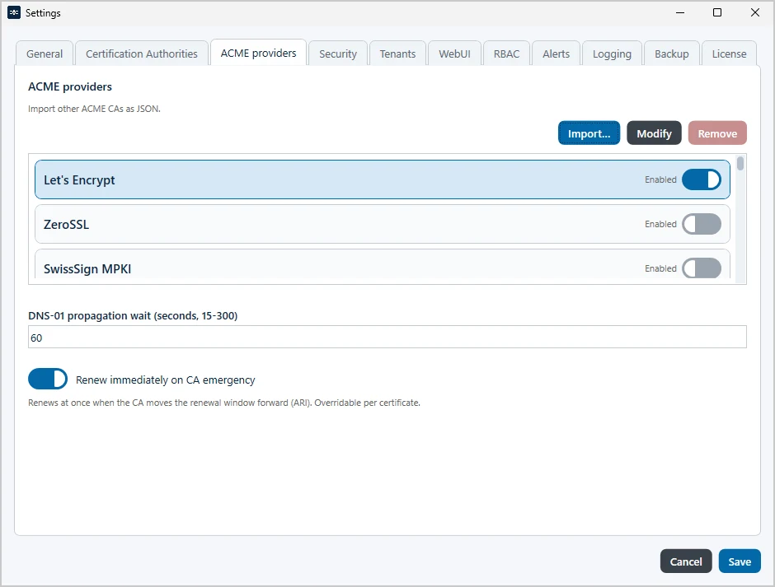Toggle Renew immediately on CA emergency
This screenshot has width=775, height=587.
(48, 380)
